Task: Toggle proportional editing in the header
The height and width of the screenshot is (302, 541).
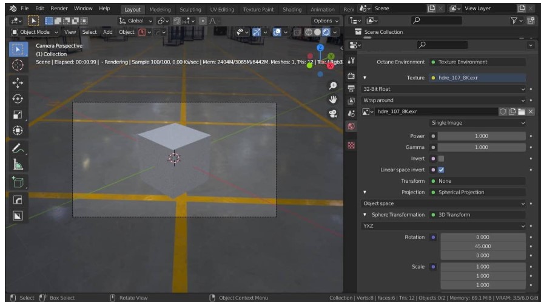Action: pyautogui.click(x=203, y=21)
